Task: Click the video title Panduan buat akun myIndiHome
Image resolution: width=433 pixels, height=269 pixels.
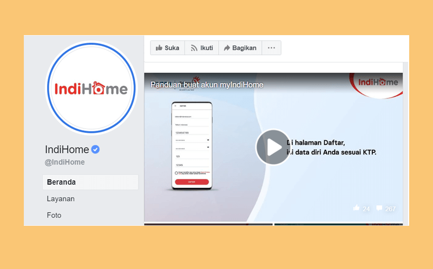Action: [x=207, y=85]
